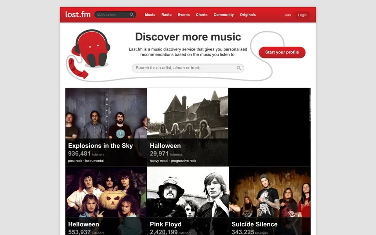Screen dimensions: 376x235
Task: Click the 936,481 listeners count
Action: click(86, 154)
